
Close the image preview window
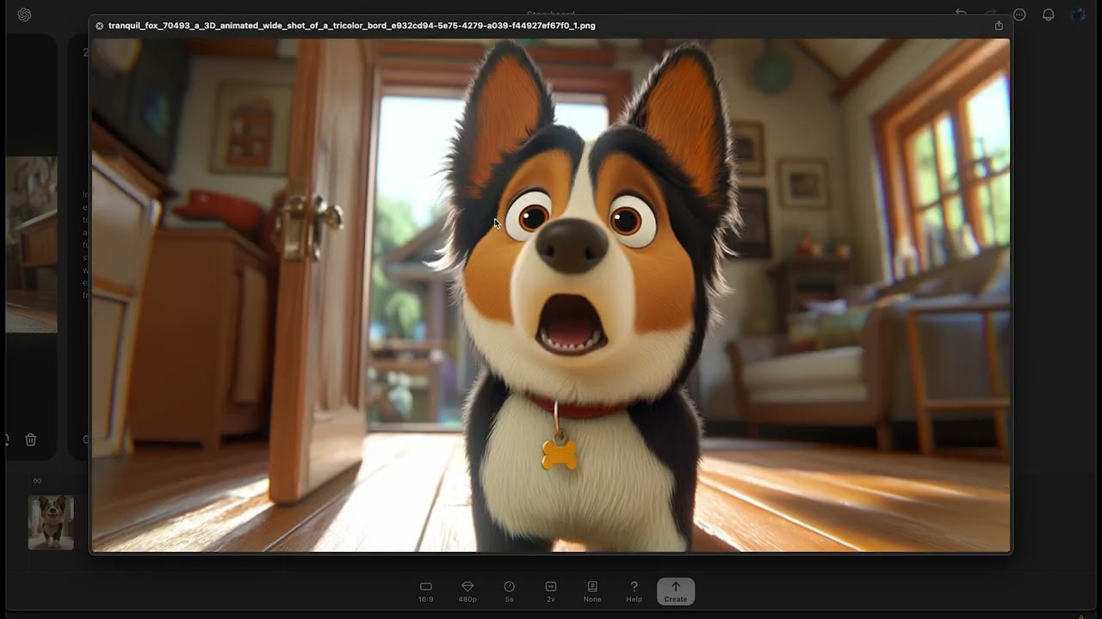pos(99,26)
